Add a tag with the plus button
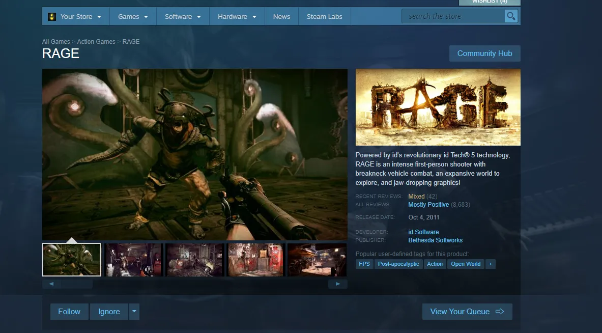 point(490,264)
